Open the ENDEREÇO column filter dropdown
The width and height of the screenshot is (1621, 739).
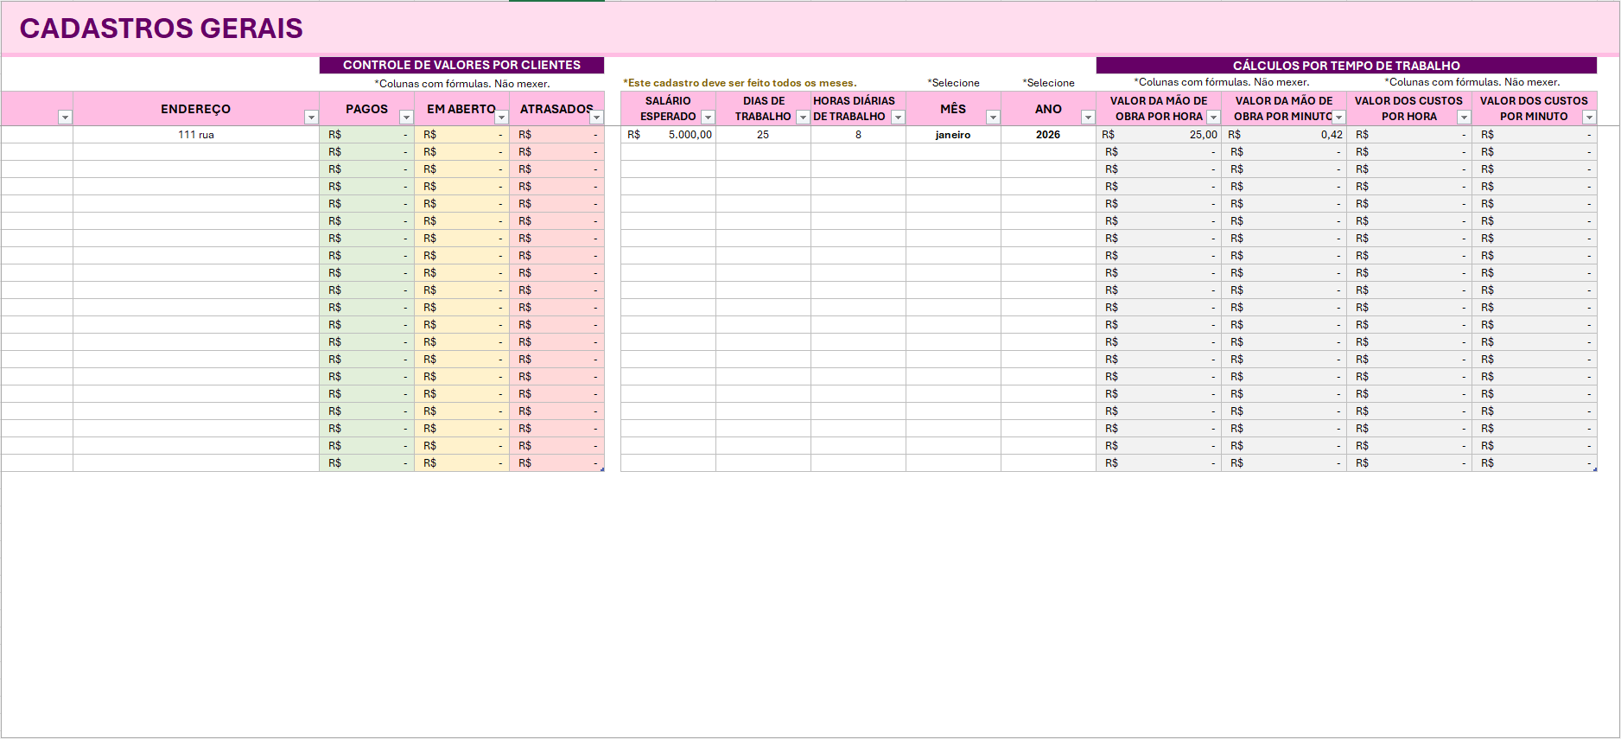point(311,118)
